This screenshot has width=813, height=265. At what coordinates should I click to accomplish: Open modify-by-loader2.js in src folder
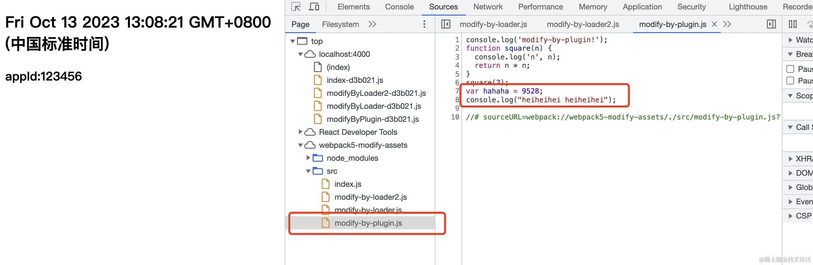370,197
